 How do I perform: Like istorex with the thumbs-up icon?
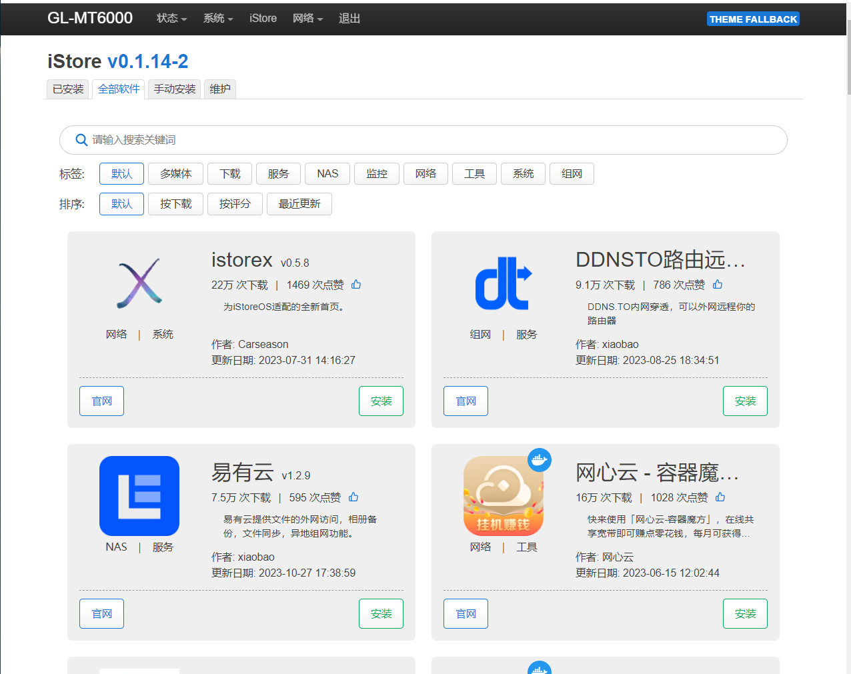point(356,285)
